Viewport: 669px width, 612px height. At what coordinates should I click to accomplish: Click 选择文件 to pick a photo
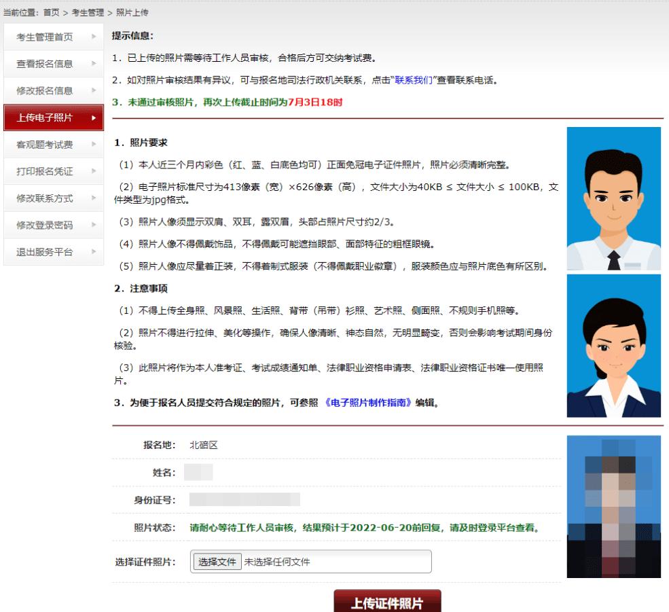216,562
